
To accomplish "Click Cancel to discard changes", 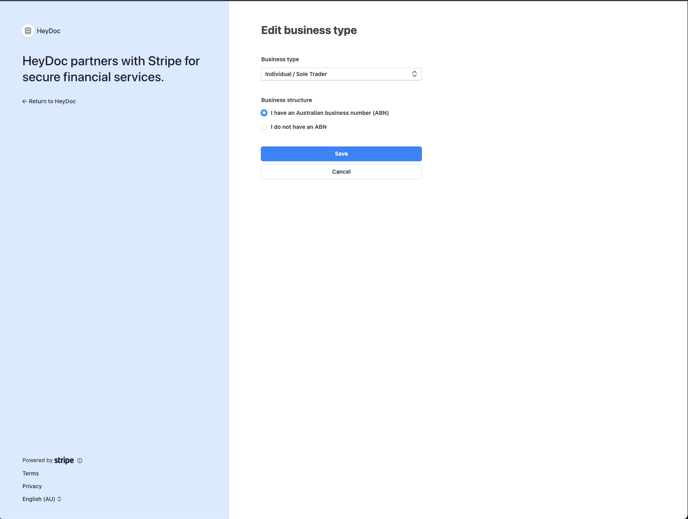I will [341, 172].
